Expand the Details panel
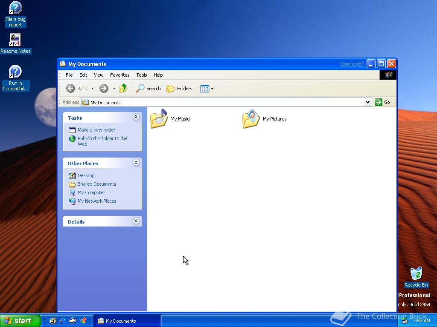Image resolution: width=437 pixels, height=327 pixels. pos(136,221)
